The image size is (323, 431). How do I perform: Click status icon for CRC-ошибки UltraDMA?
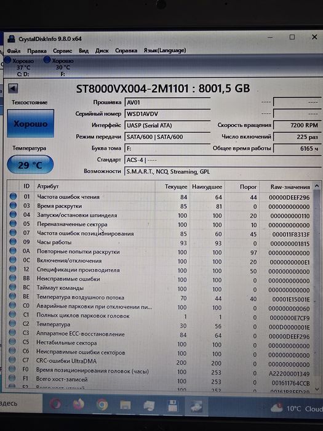pos(12,360)
